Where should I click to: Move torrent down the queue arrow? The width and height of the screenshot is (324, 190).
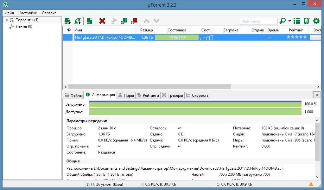pos(156,21)
